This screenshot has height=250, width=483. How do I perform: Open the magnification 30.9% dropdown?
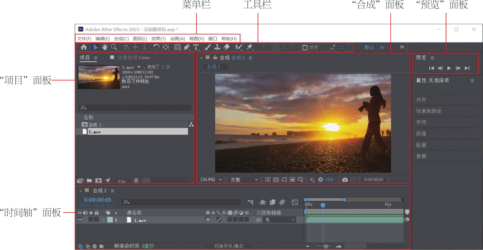coord(211,179)
